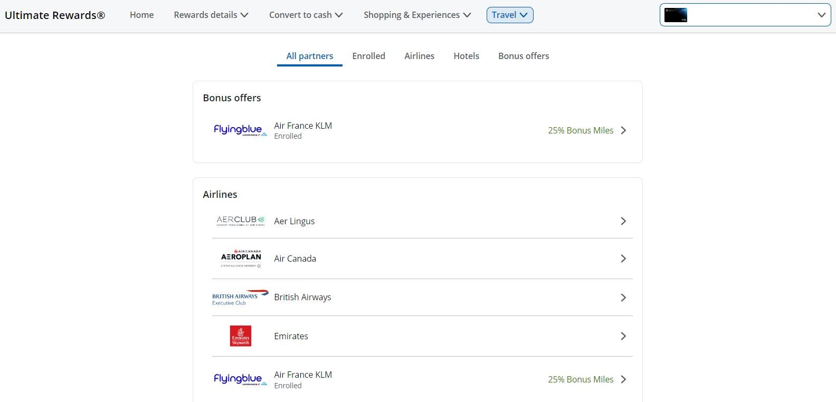Switch to the Airlines tab
The width and height of the screenshot is (836, 402).
click(420, 56)
